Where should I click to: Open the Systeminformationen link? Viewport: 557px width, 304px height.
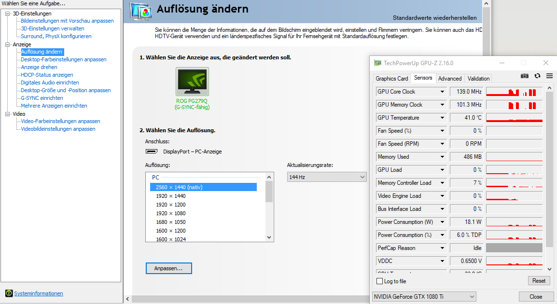pos(38,293)
